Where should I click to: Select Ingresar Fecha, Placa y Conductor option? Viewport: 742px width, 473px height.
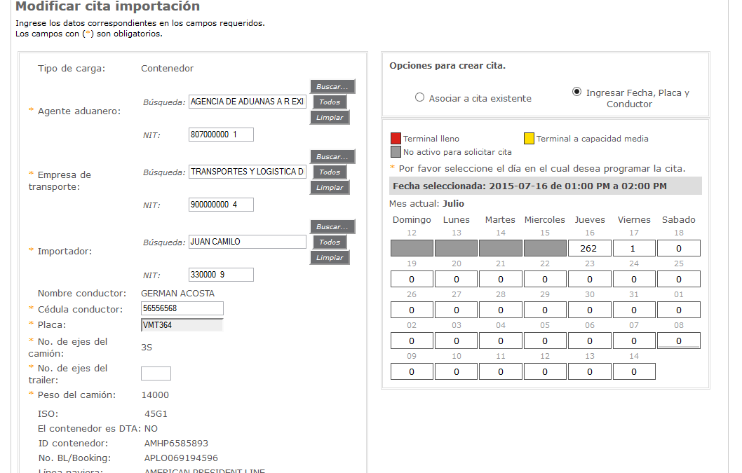[x=576, y=92]
